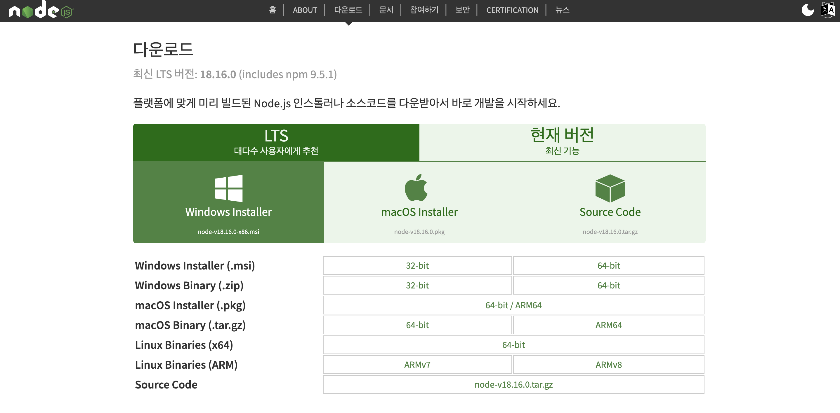Viewport: 840px width, 413px height.
Task: Download macOS Installer 64-bit / ARM64
Action: 513,305
